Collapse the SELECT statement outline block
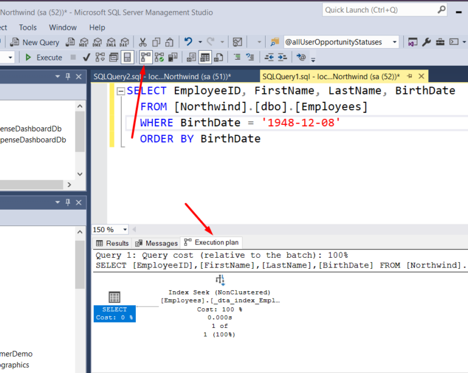This screenshot has width=468, height=373. 121,91
